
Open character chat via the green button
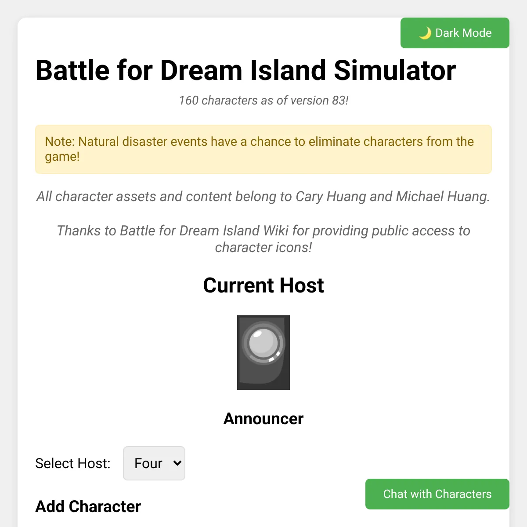[x=437, y=494]
